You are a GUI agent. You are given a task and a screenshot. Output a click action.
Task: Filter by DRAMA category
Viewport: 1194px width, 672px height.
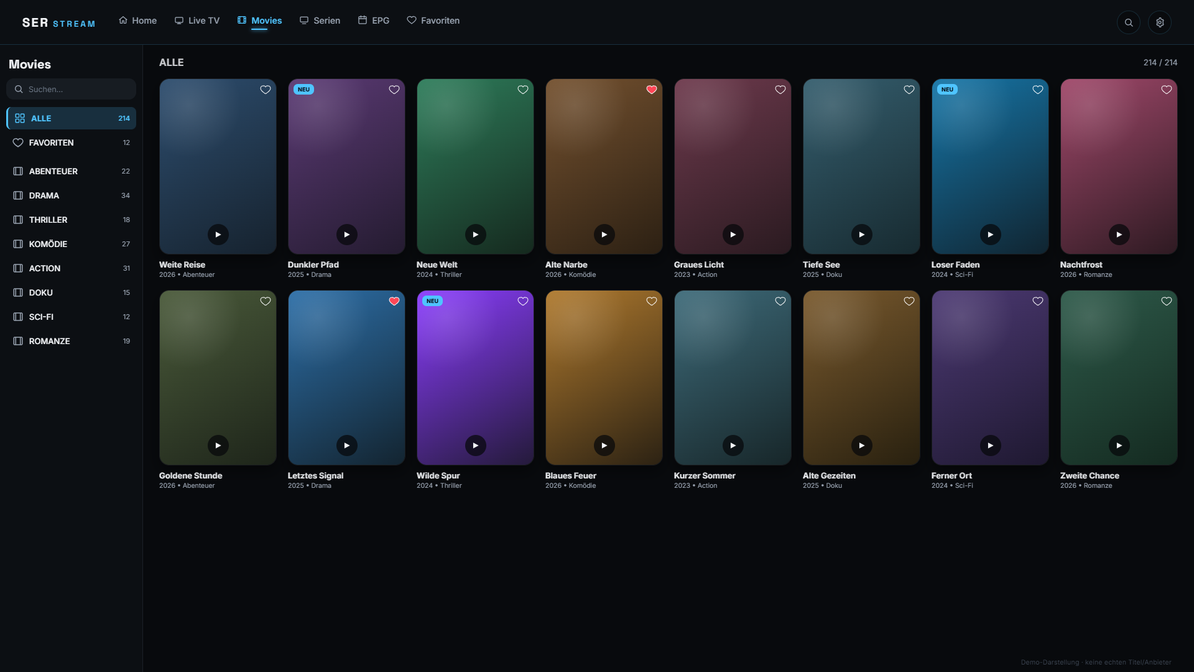click(72, 195)
